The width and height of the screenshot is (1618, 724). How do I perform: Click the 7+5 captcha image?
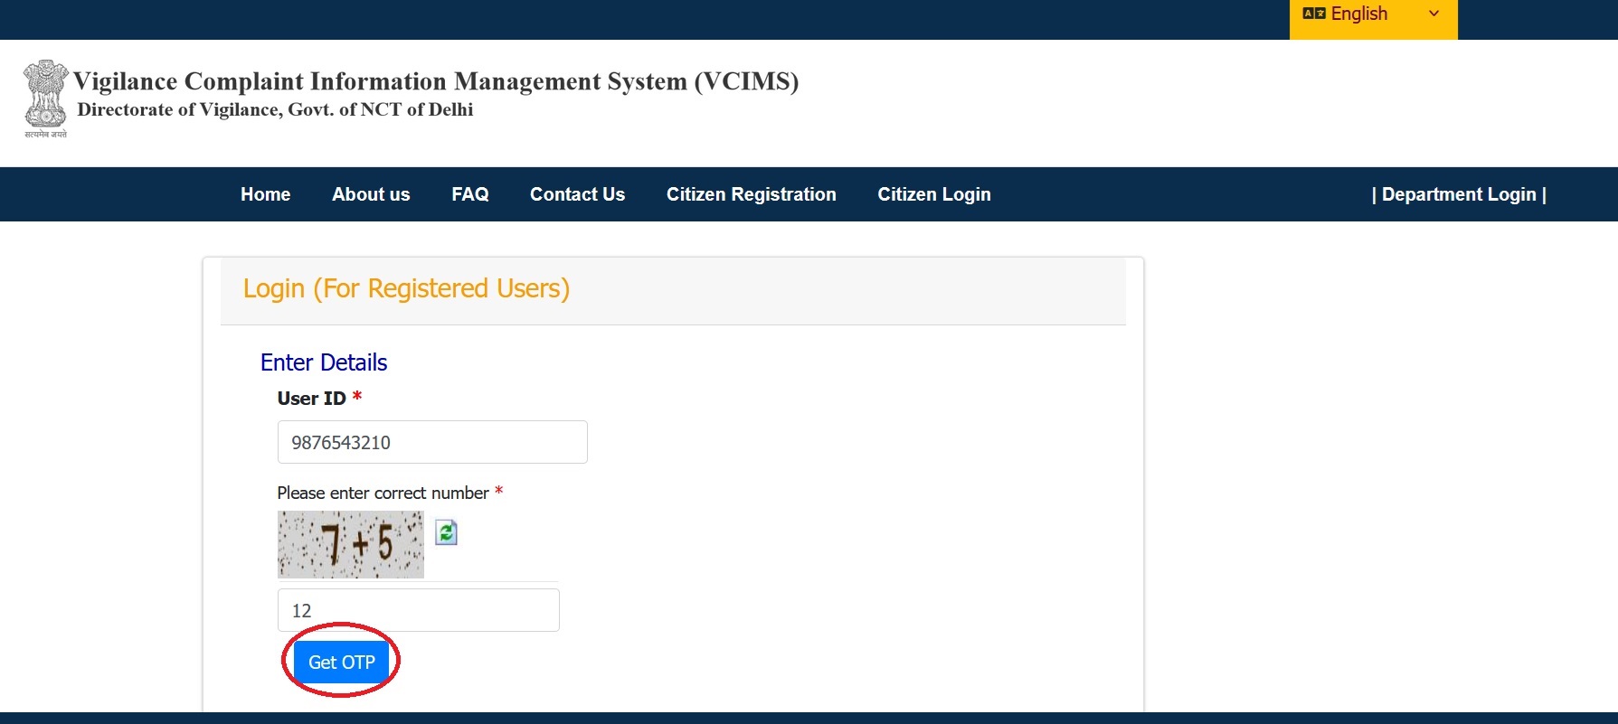pos(350,544)
